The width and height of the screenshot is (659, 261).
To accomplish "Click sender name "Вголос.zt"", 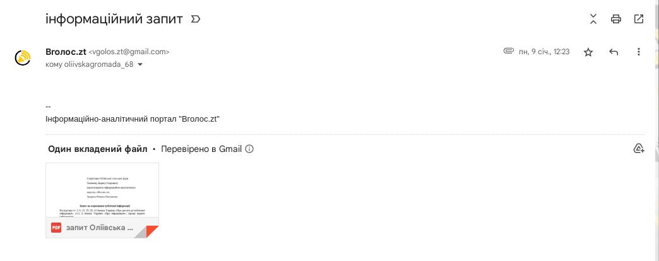I will (x=66, y=52).
